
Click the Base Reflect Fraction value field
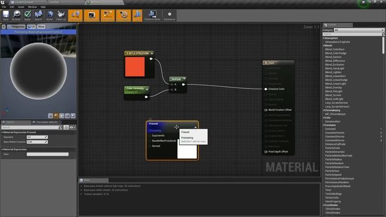tap(37, 142)
